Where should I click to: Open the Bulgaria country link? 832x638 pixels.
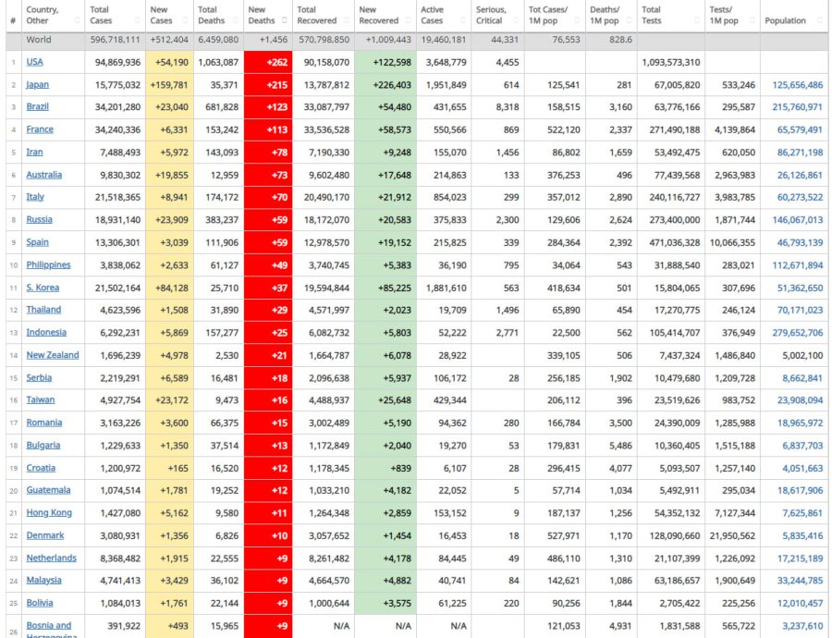point(43,446)
